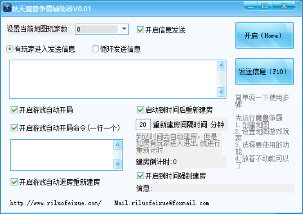
Task: Click the player count combo box showing 8
Action: click(102, 29)
